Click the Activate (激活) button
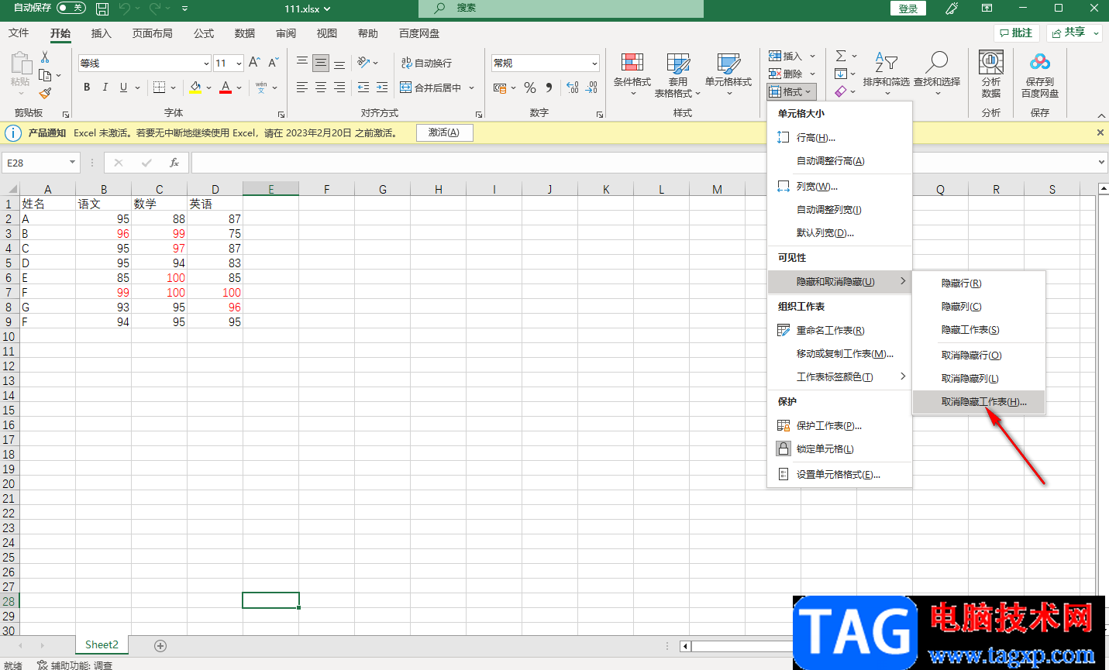 pos(444,132)
